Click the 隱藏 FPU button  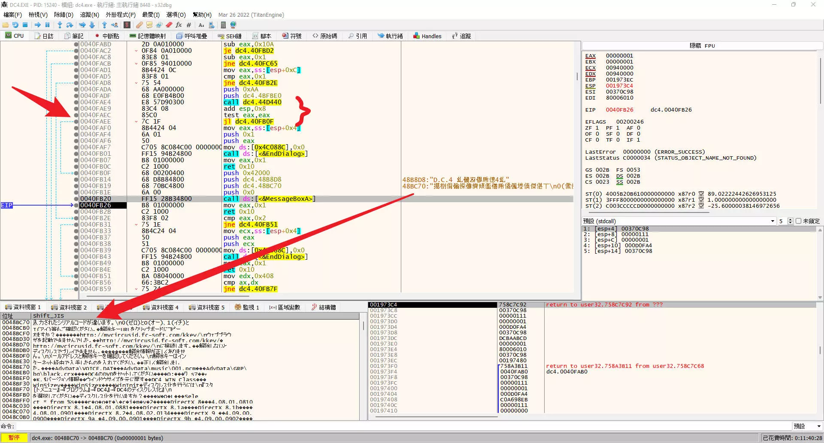[702, 46]
